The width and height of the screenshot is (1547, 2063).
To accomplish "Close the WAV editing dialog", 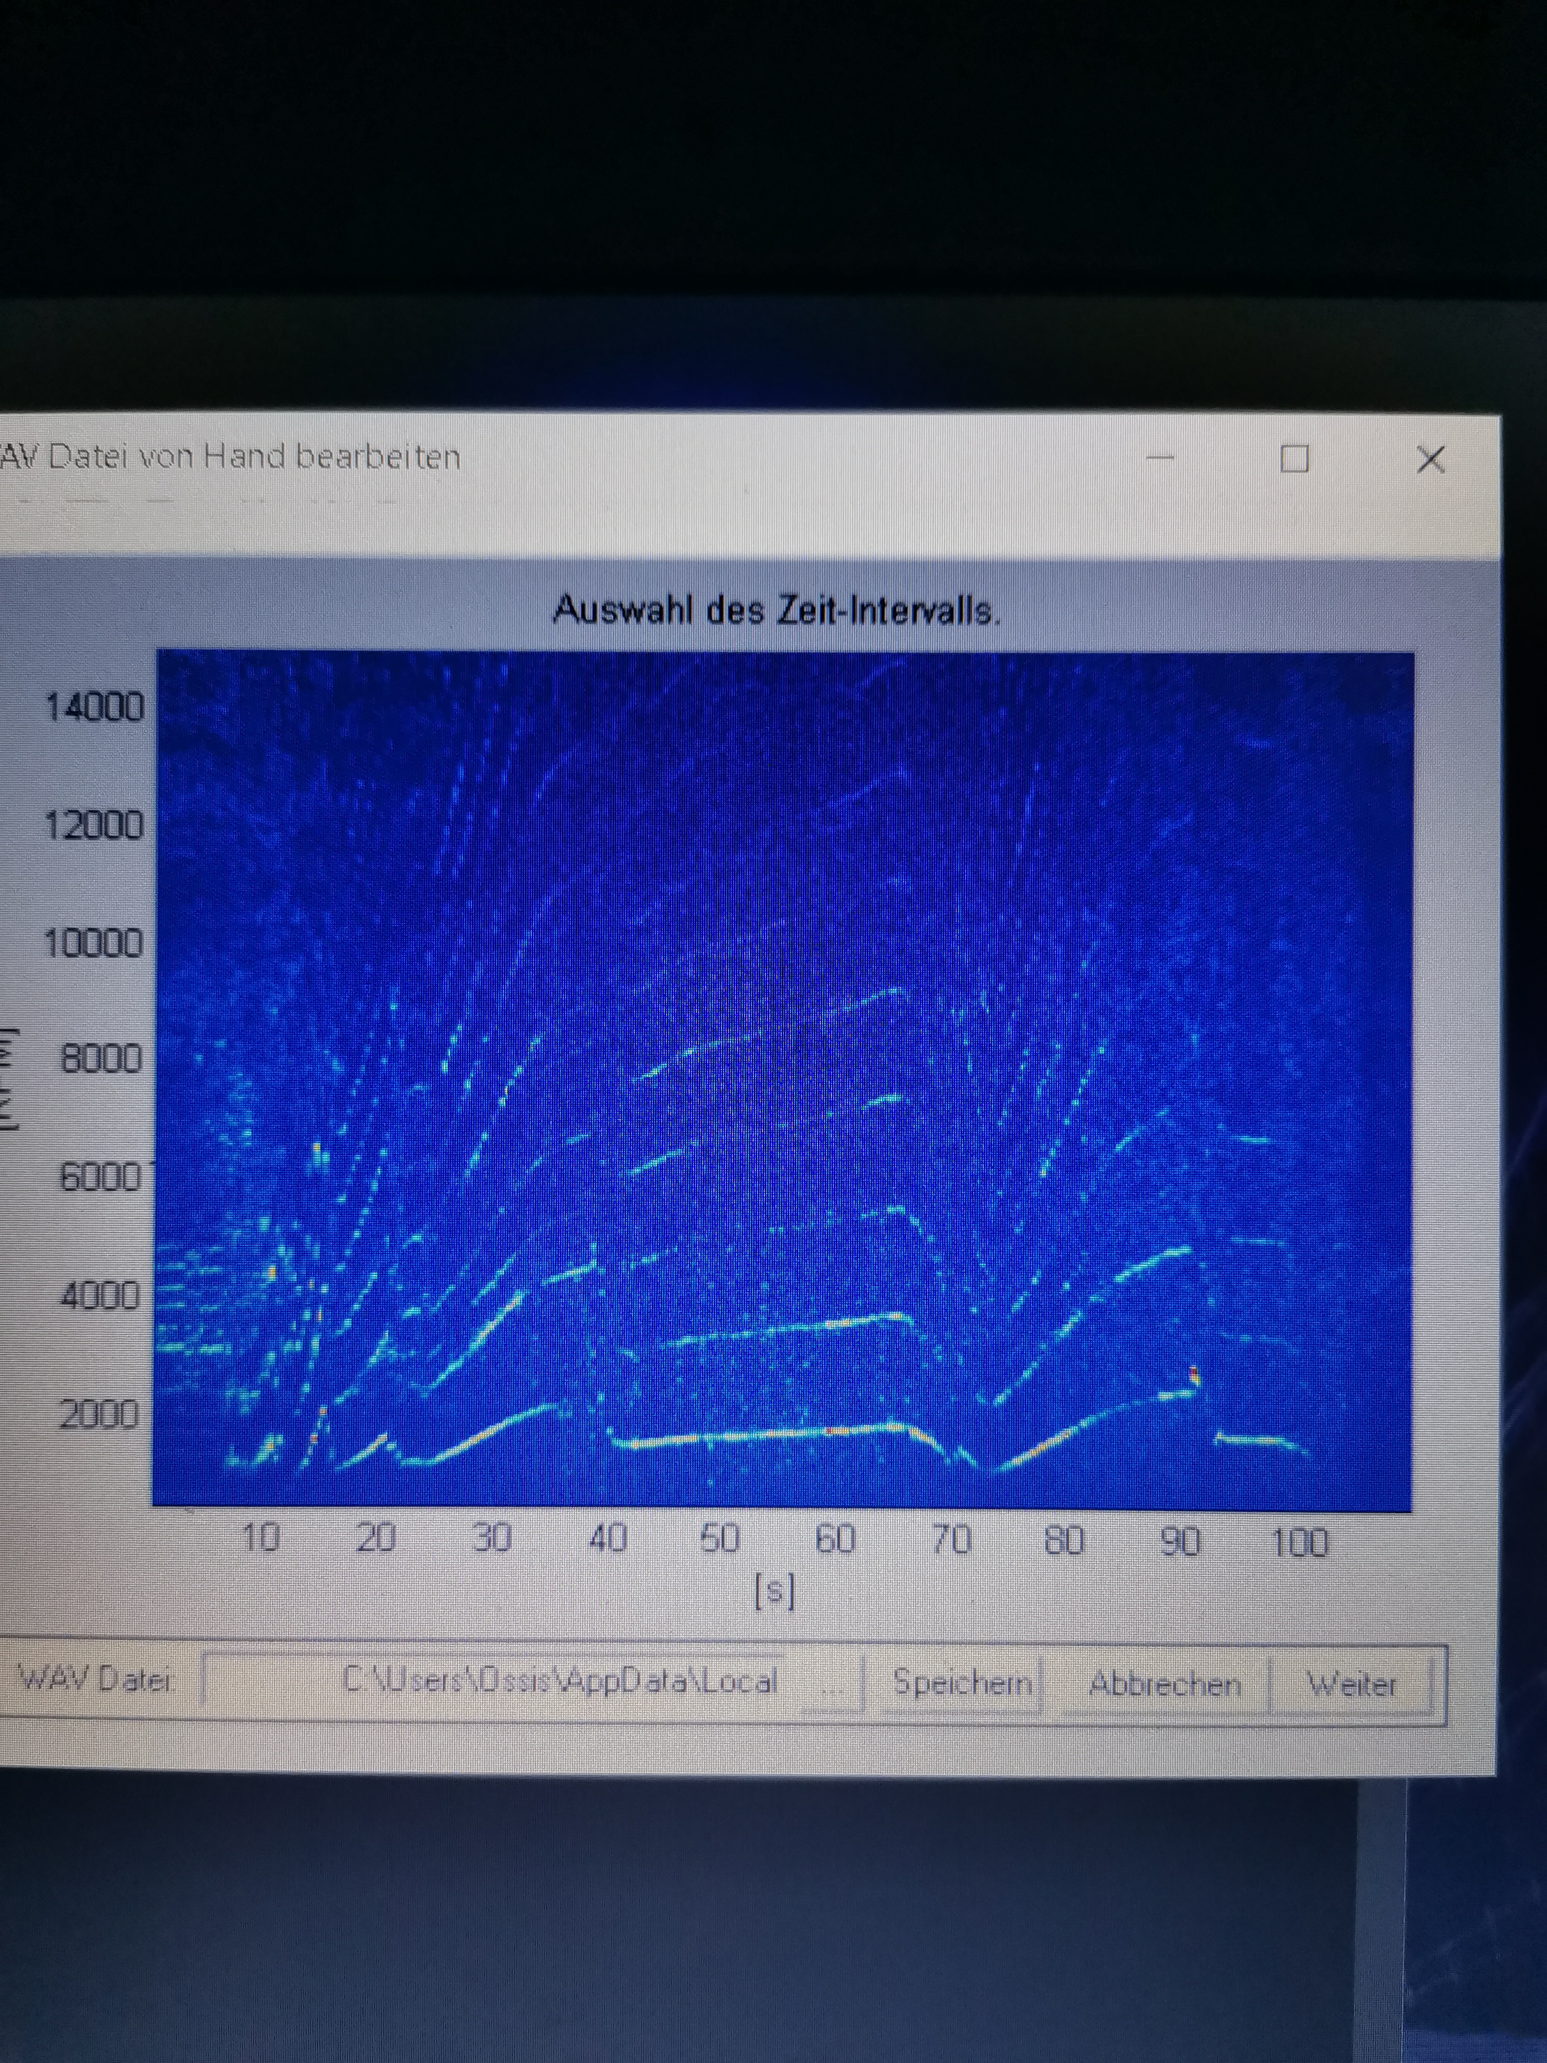I will pos(1429,460).
